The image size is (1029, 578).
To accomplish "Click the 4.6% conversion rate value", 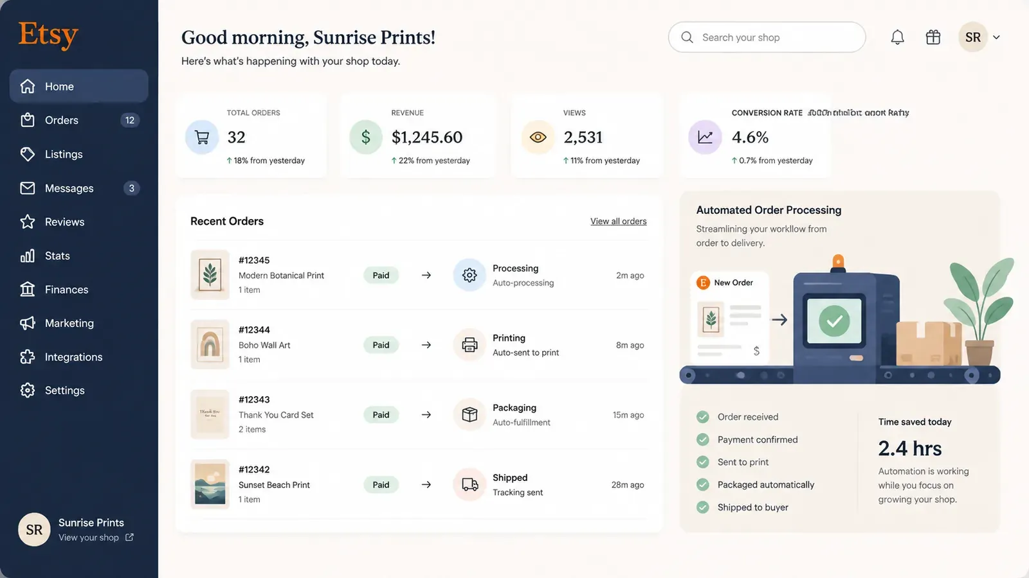I will click(750, 137).
